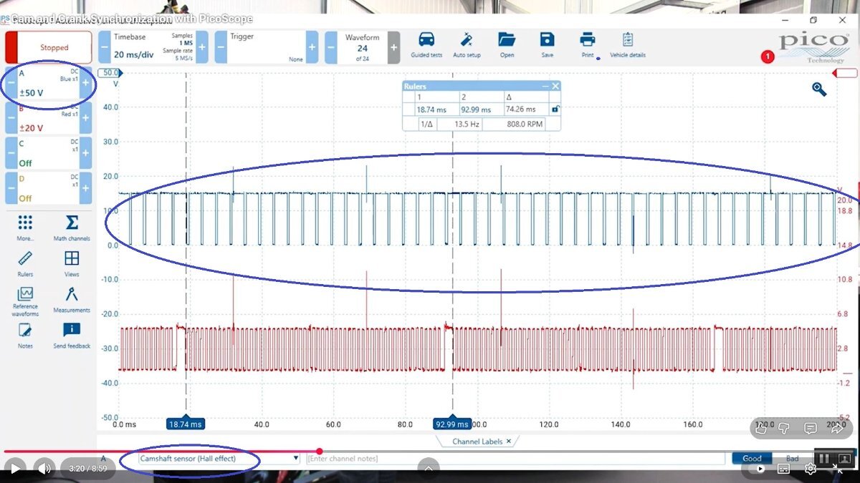Toggle the rulers lock icon
Image resolution: width=860 pixels, height=483 pixels.
pyautogui.click(x=554, y=109)
